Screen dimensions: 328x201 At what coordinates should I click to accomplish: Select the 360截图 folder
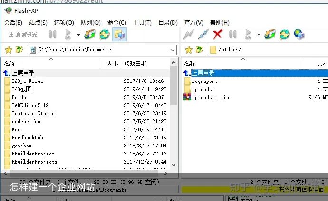pyautogui.click(x=86, y=89)
